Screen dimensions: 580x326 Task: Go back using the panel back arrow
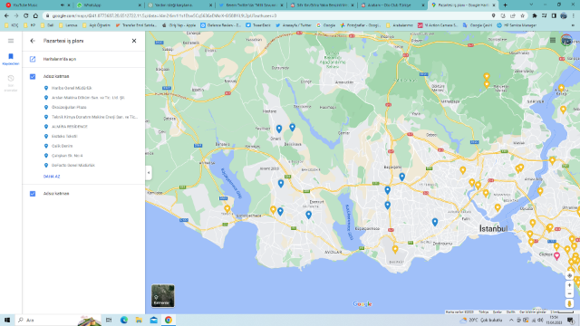(33, 41)
